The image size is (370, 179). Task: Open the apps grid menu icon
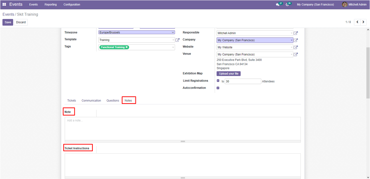click(4, 5)
